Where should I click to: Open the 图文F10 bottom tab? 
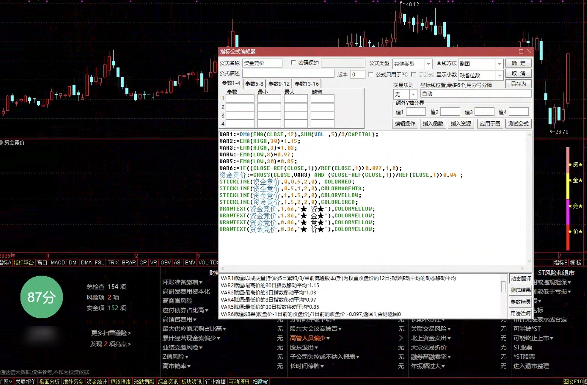(574, 382)
